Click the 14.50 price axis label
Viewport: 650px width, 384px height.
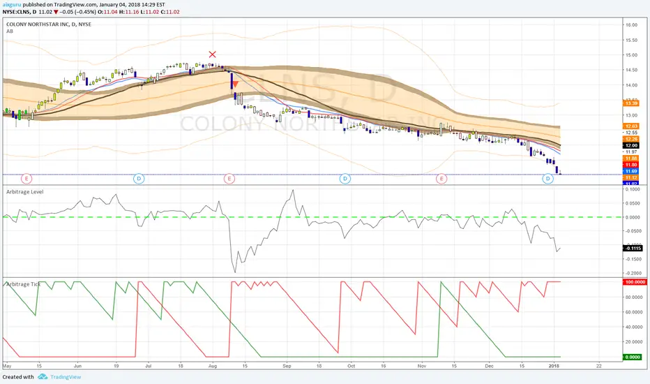pos(631,70)
